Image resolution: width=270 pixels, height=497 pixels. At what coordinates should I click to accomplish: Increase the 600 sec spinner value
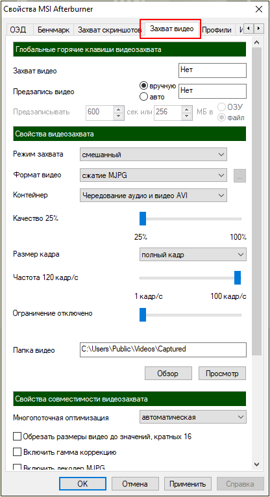click(x=118, y=108)
